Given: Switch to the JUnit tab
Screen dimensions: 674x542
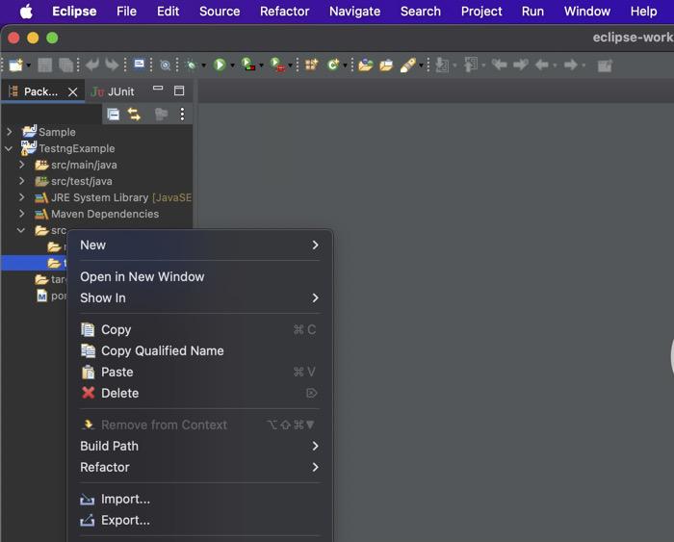Looking at the screenshot, I should pos(113,91).
